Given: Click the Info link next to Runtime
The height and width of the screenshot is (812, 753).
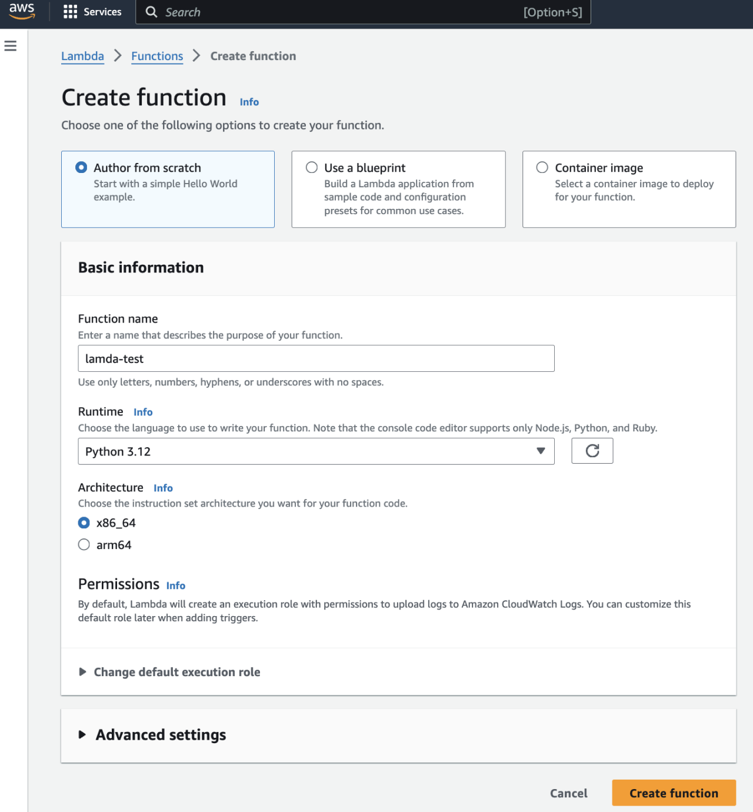Looking at the screenshot, I should pos(142,412).
